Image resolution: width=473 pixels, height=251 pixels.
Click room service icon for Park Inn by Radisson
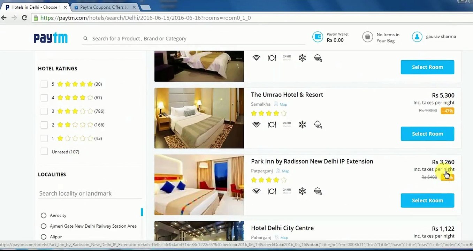[x=318, y=191]
